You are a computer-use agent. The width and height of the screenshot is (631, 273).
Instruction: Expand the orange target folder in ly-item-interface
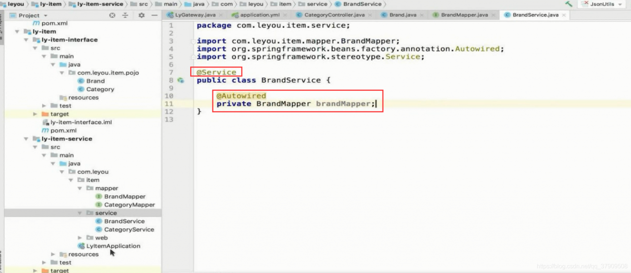click(35, 114)
